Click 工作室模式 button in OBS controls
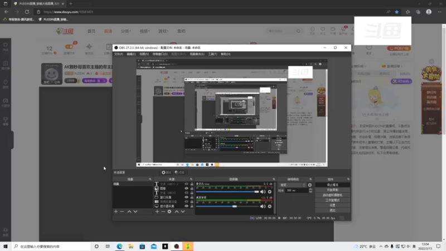 click(332, 200)
